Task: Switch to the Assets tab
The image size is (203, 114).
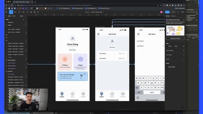Action: click(14, 16)
